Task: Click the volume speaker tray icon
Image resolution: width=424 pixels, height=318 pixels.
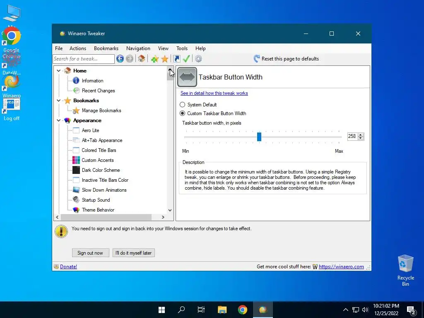Action: coord(365,310)
